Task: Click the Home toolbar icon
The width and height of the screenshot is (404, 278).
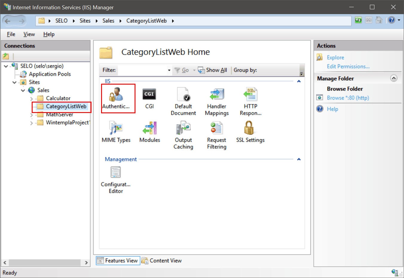Action: (379, 20)
